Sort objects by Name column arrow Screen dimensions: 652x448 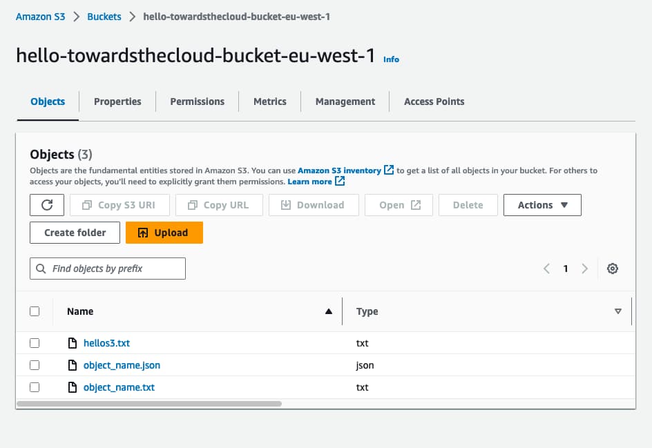pyautogui.click(x=329, y=311)
